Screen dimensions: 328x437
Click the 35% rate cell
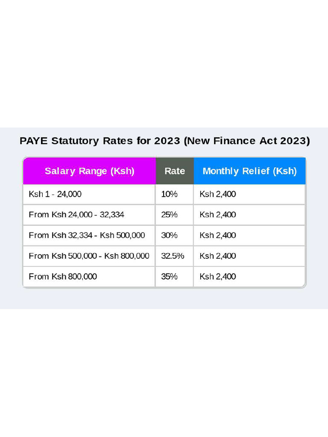click(169, 277)
